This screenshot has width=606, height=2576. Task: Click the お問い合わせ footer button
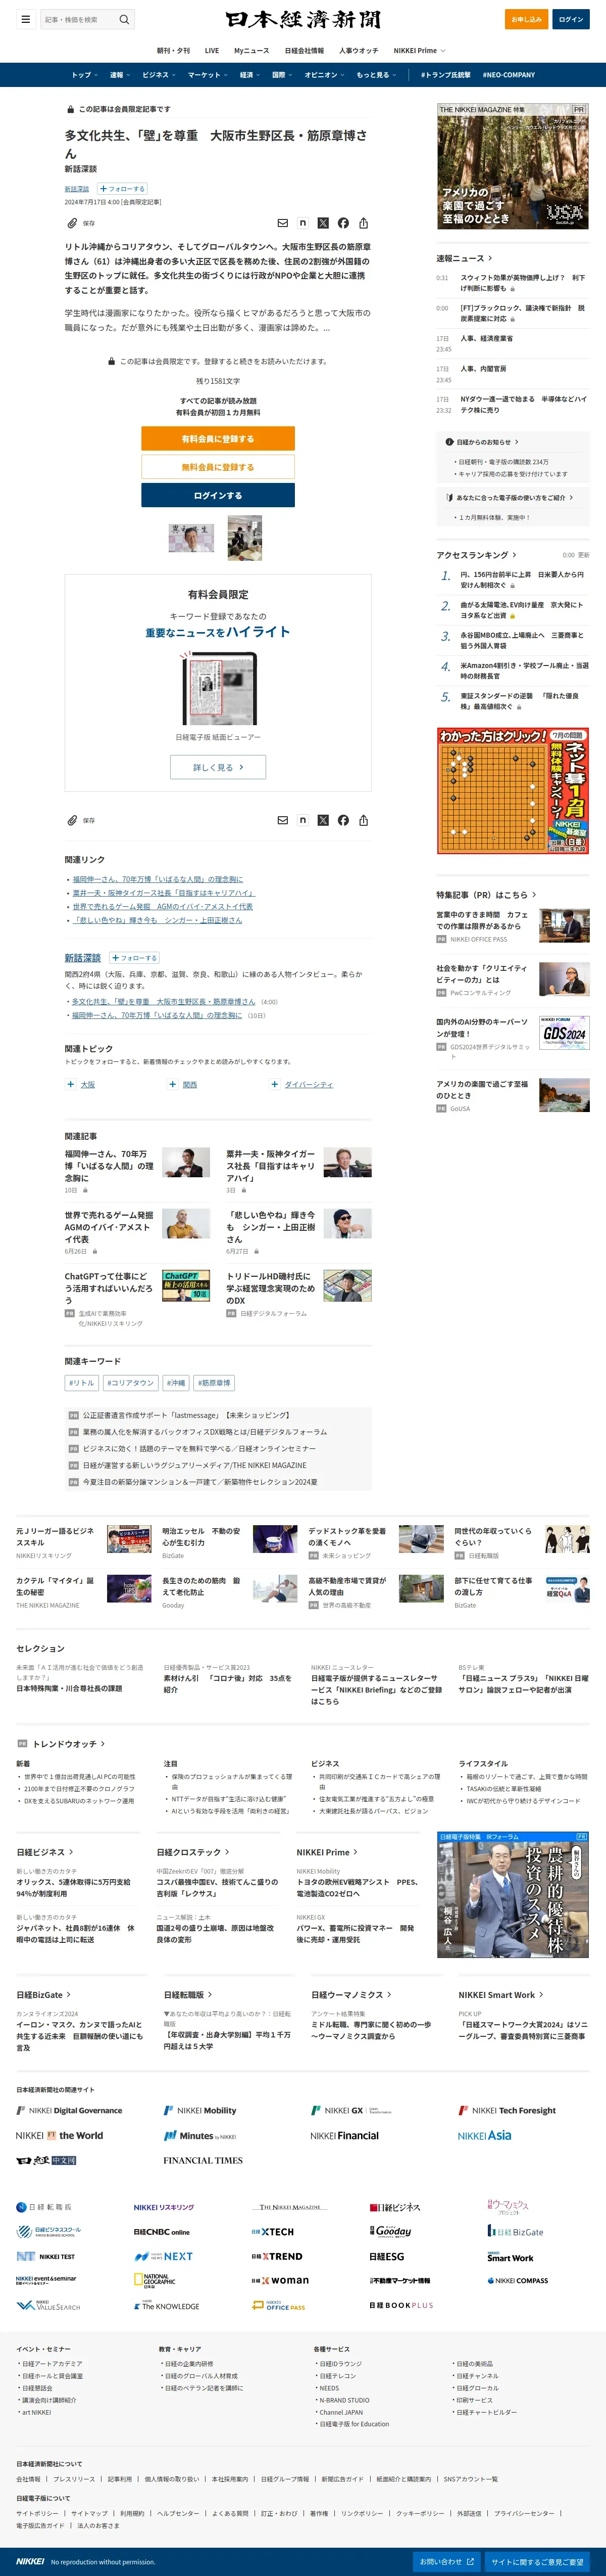445,2561
